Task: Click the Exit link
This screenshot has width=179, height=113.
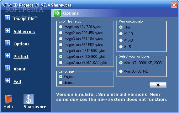Action: pyautogui.click(x=17, y=81)
